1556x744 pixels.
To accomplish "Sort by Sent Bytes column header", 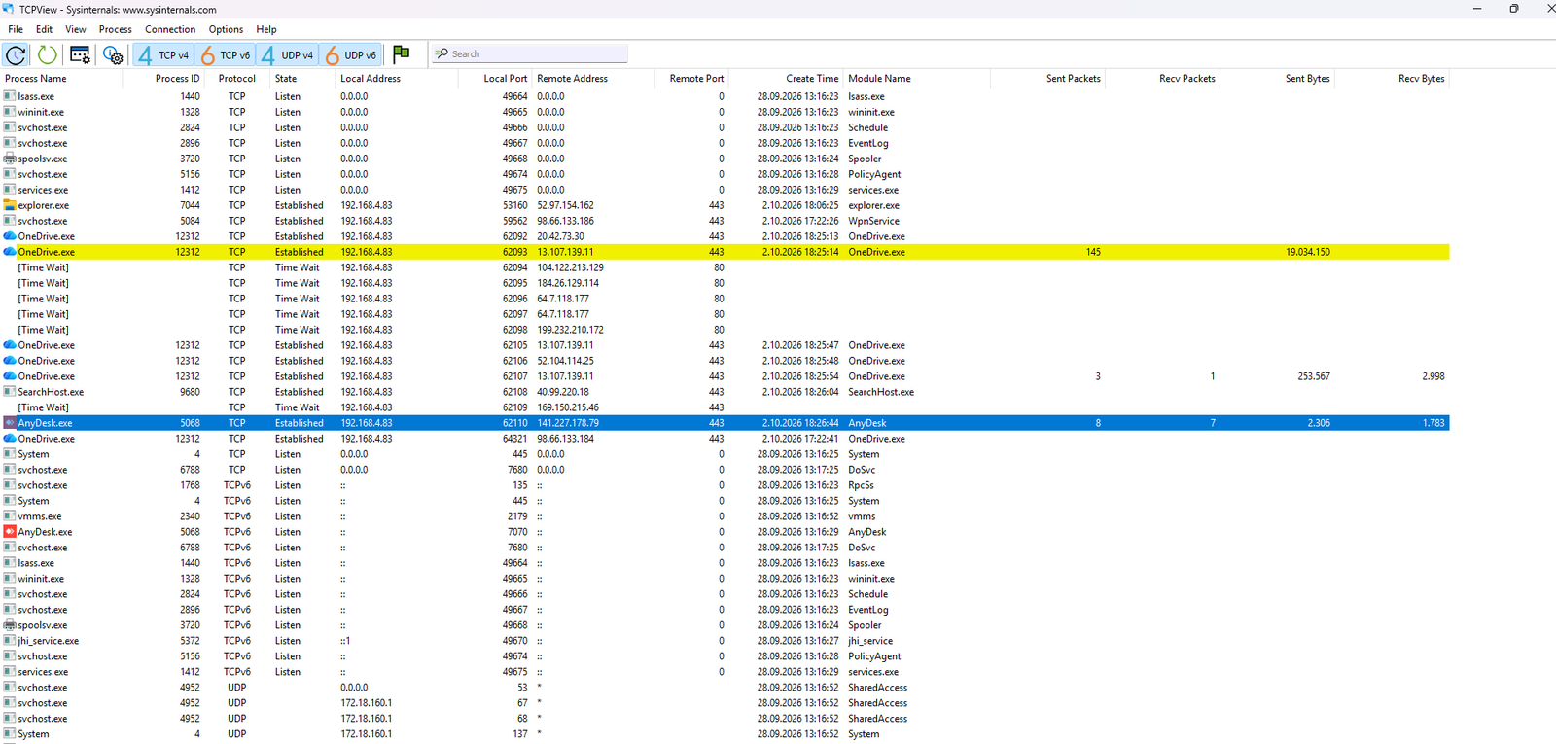I will (x=1277, y=79).
